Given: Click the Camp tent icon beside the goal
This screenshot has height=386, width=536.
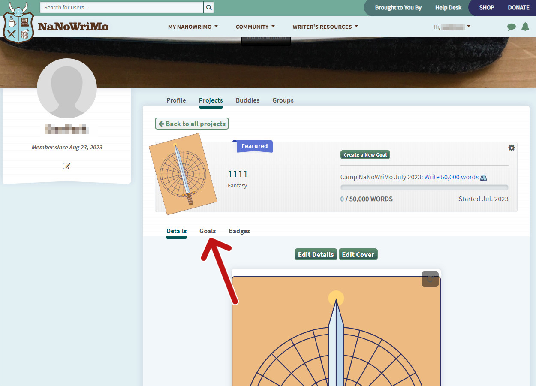Looking at the screenshot, I should click(484, 177).
